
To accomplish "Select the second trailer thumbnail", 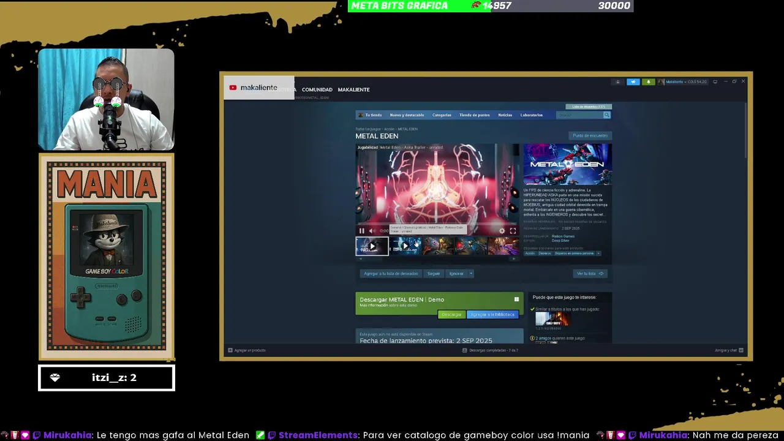I will [x=405, y=246].
